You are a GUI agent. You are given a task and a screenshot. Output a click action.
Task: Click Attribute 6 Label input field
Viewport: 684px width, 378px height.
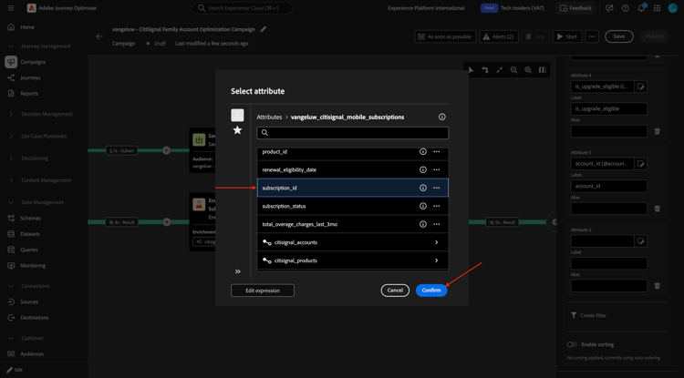[609, 263]
